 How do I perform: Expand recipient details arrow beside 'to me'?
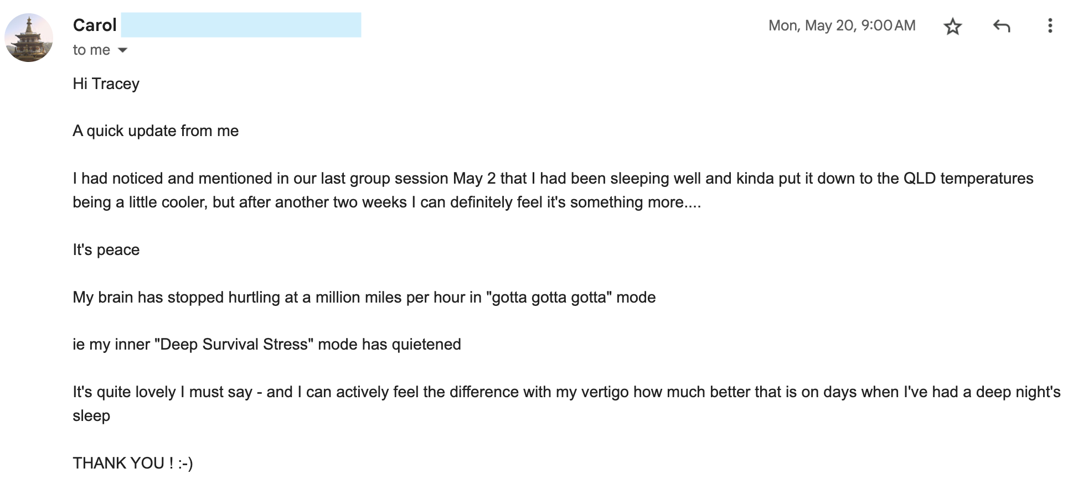point(123,50)
